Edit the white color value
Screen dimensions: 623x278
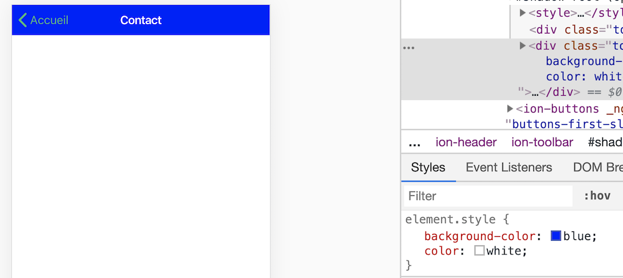[x=505, y=251]
